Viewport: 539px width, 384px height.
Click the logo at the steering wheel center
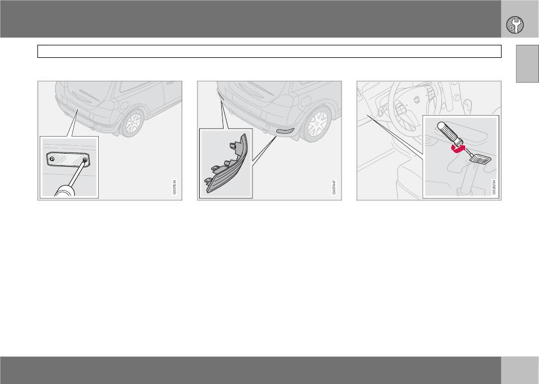(416, 99)
